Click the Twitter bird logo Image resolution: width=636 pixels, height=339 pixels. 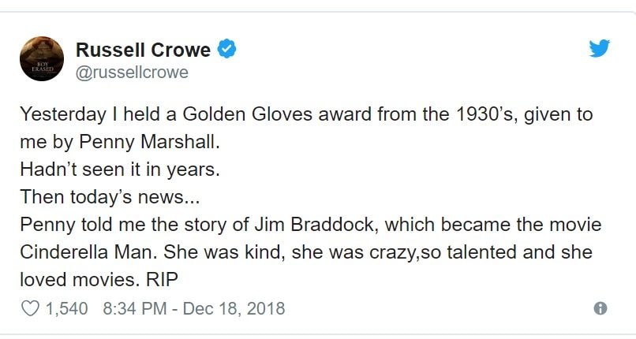[x=600, y=49]
